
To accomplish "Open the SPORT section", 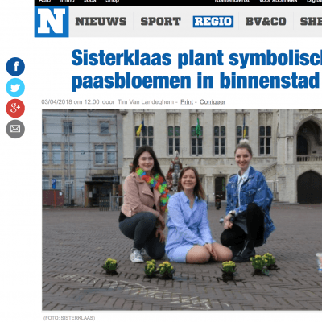I will pyautogui.click(x=161, y=22).
